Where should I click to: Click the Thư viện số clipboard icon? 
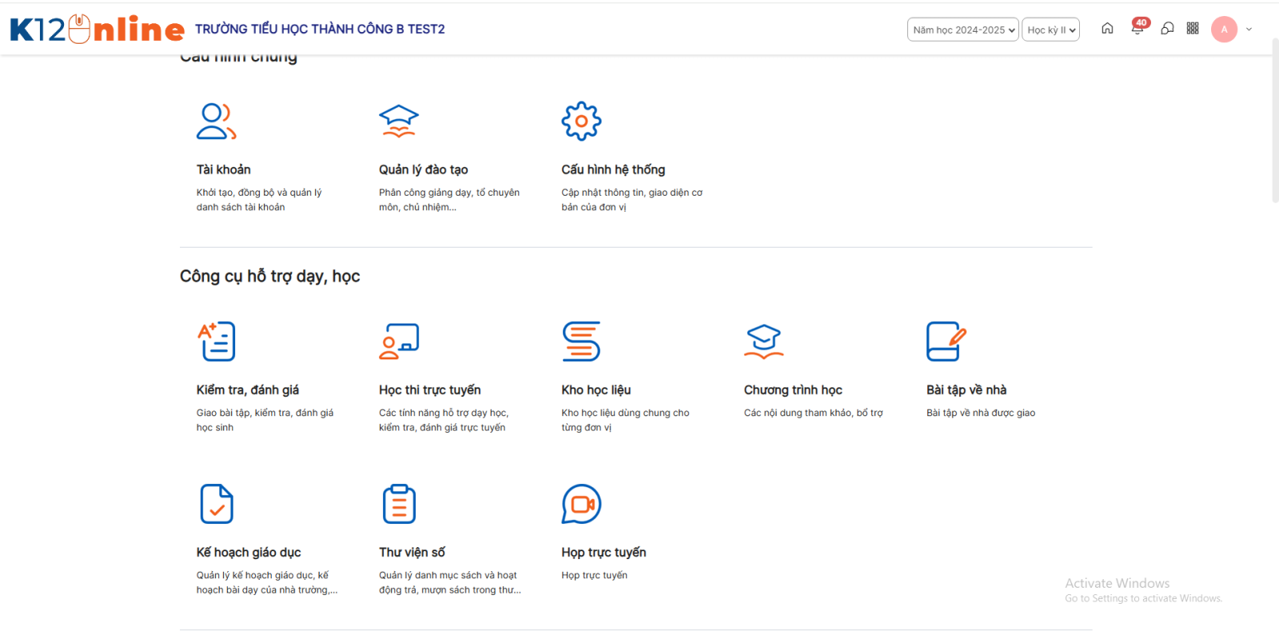(x=399, y=504)
